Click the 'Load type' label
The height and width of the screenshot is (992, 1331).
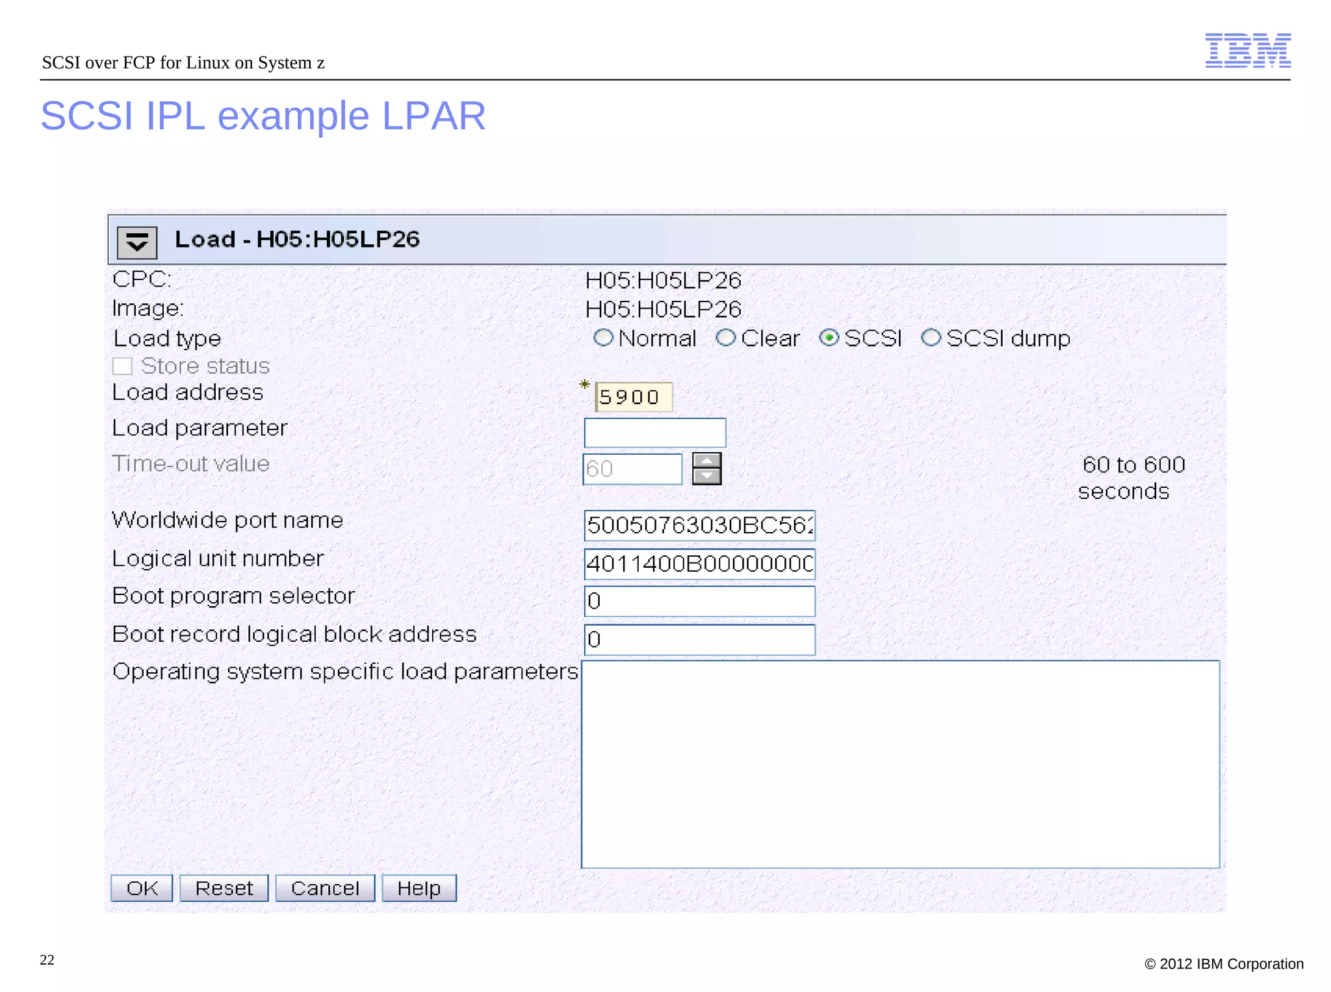tap(167, 338)
